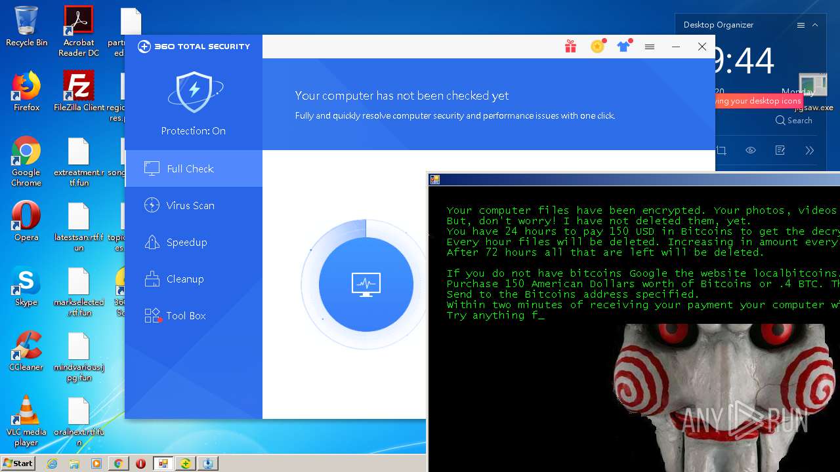Select the Cleanup tab

[194, 279]
